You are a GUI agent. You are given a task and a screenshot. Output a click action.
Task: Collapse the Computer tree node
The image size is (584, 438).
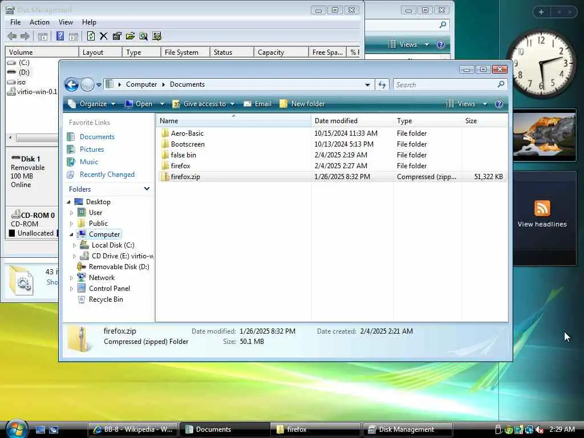tap(71, 234)
